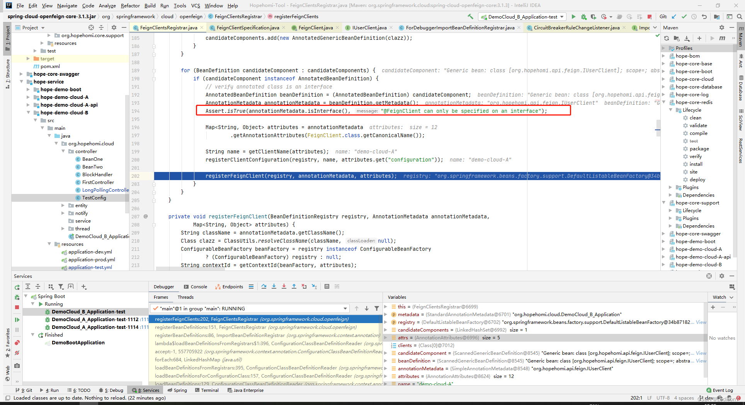Click Resume Program icon in Services sidebar
745x405 pixels.
17,320
